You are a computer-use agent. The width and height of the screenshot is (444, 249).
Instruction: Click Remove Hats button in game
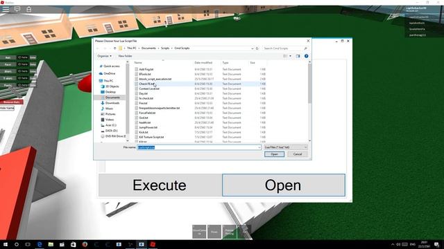tap(12, 102)
